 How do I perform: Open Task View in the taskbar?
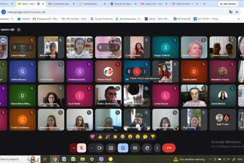pos(45,159)
